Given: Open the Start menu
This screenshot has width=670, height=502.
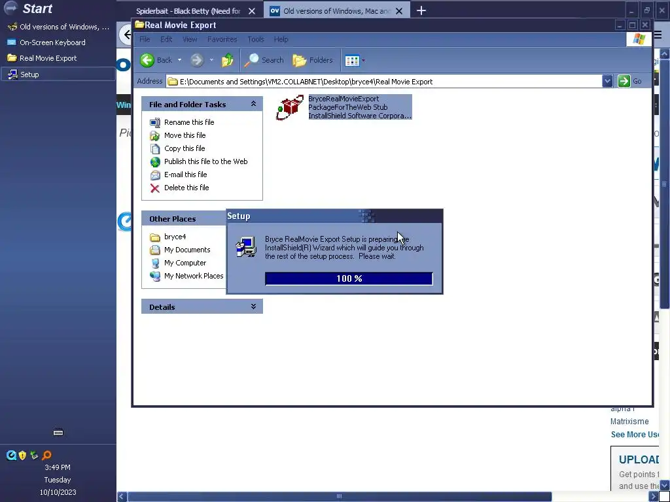Looking at the screenshot, I should [27, 8].
